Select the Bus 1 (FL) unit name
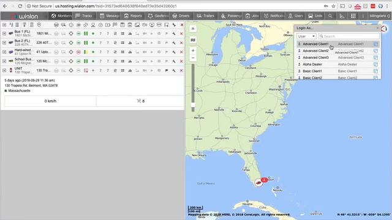Screen dimensions: 392x220 point(22,32)
